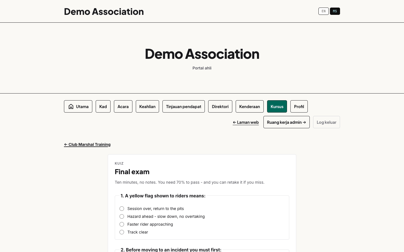Click the home icon in Utama tab
Screen dimensions: 404x252
(x=71, y=106)
